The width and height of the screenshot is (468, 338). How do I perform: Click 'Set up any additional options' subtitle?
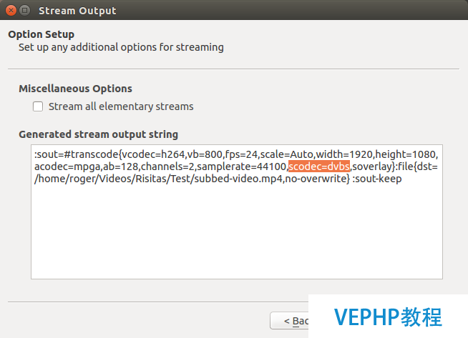click(x=121, y=47)
